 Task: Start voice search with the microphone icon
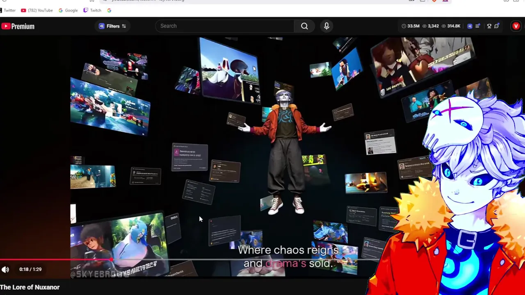(326, 26)
